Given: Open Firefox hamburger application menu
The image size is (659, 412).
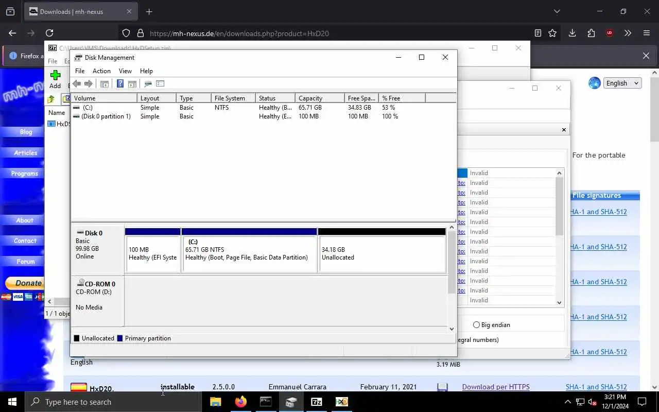Looking at the screenshot, I should pos(647,33).
